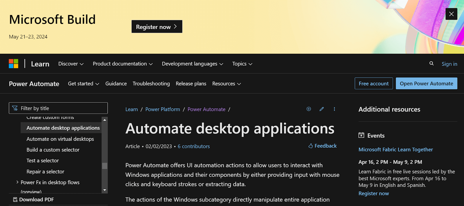Screen dimensions: 464x206
Task: Click the Create custom forms item
Action: pyautogui.click(x=50, y=118)
